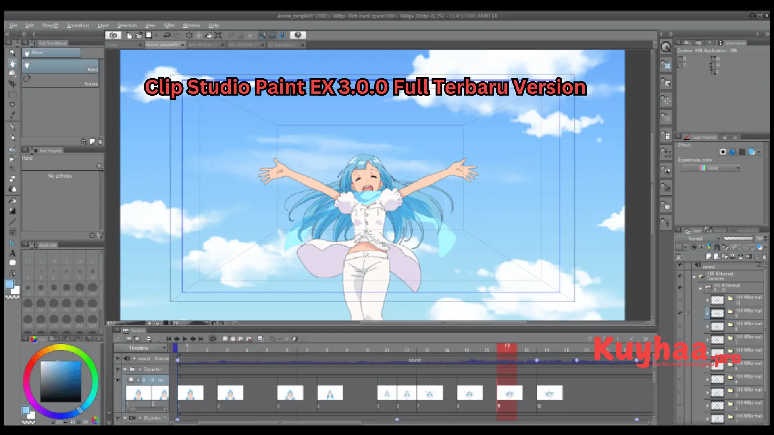This screenshot has height=435, width=774.
Task: Select the Zoom magnifier tool
Action: (x=12, y=53)
